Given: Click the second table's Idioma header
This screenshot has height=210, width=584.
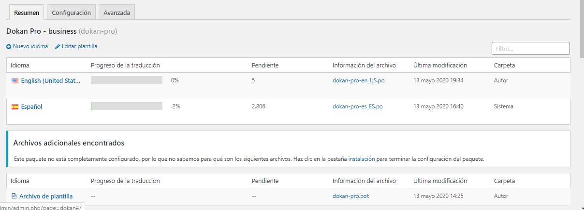Looking at the screenshot, I should click(x=20, y=181).
